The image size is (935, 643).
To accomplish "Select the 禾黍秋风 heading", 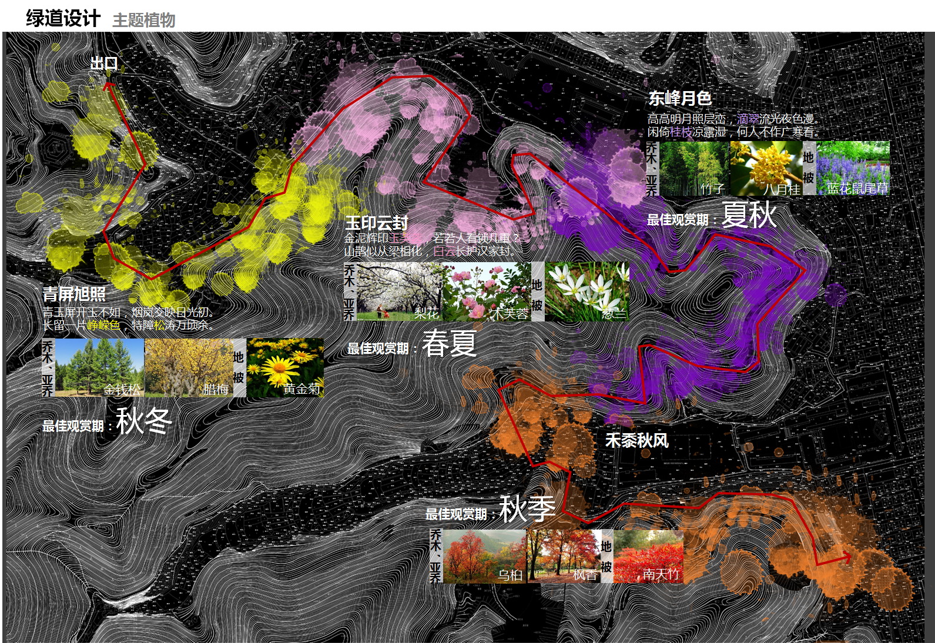I will pos(637,440).
